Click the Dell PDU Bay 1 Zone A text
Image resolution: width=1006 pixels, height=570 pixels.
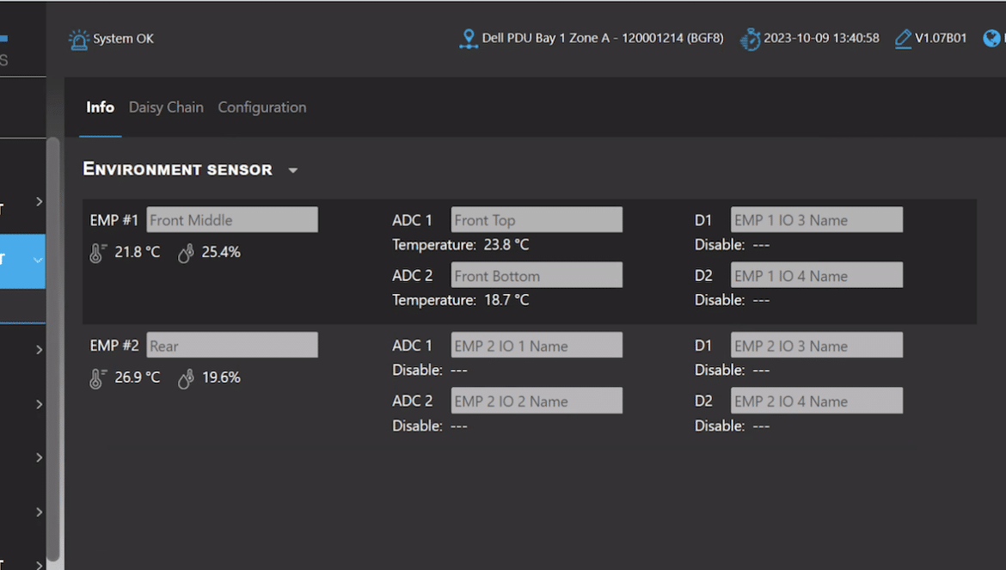click(x=603, y=38)
